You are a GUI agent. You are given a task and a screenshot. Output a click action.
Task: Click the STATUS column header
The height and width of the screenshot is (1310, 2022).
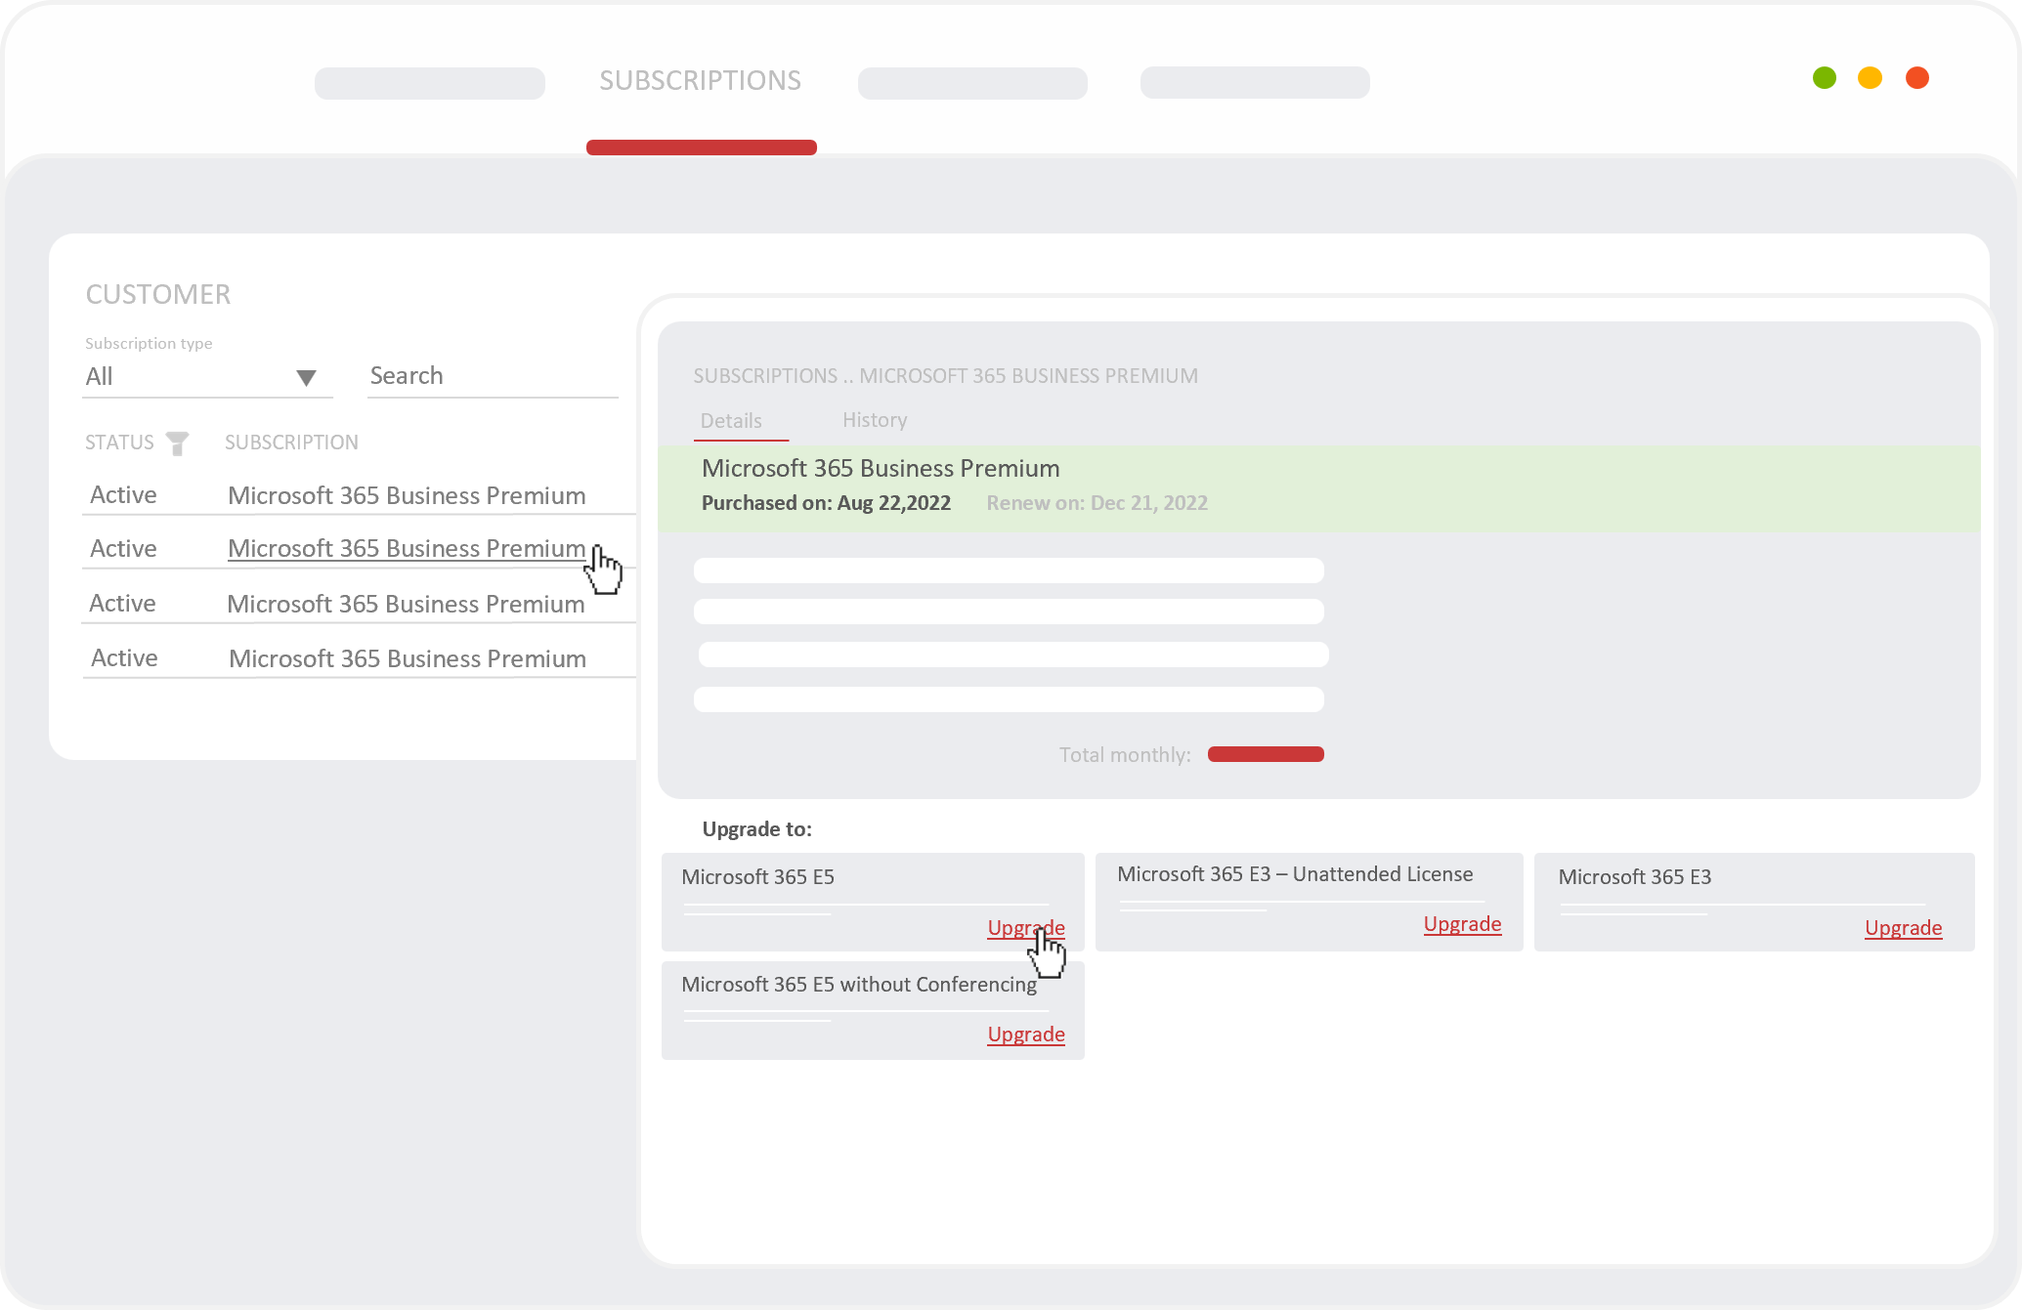point(119,443)
